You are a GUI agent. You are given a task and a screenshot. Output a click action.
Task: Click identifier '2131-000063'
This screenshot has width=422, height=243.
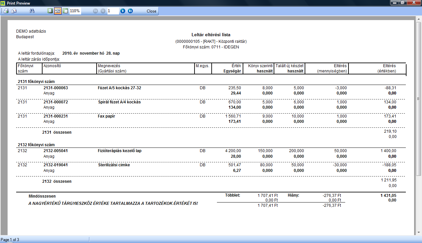(56, 88)
